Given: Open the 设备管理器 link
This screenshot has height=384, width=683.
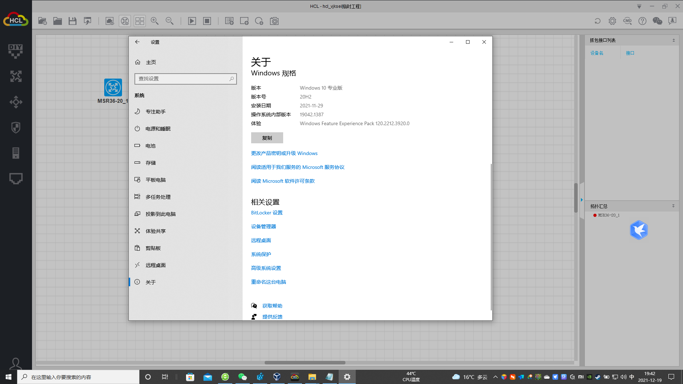Looking at the screenshot, I should click(x=263, y=226).
